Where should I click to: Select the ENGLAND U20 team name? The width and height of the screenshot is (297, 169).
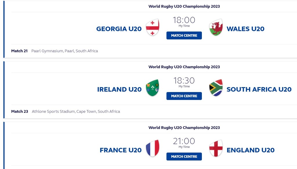(251, 150)
